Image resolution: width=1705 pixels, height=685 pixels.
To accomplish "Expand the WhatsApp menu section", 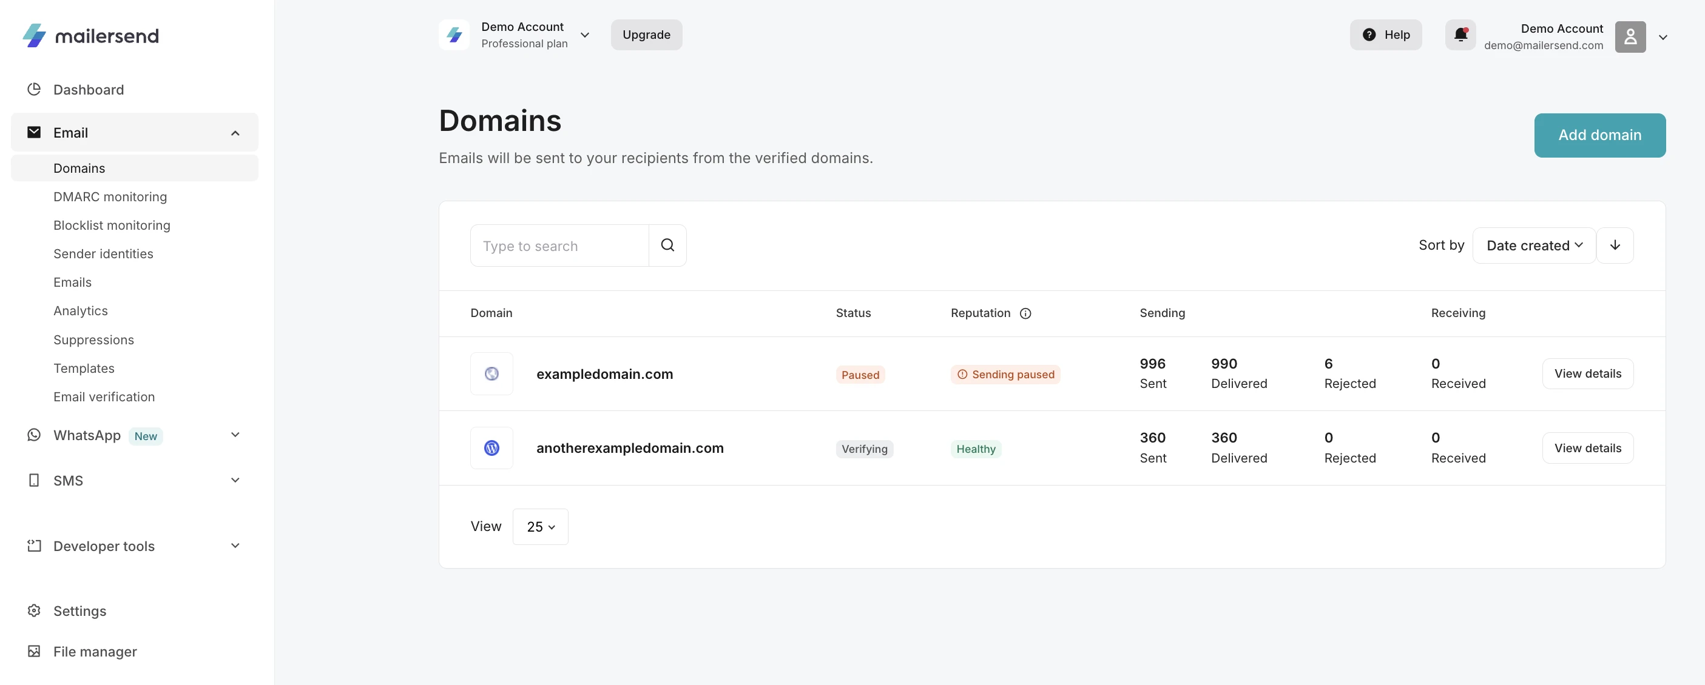I will pos(235,435).
